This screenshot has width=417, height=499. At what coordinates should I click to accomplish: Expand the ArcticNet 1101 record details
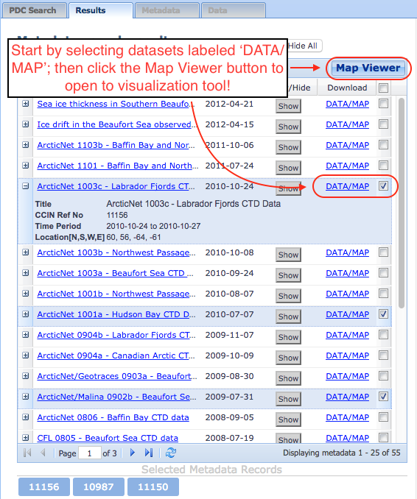tap(26, 166)
